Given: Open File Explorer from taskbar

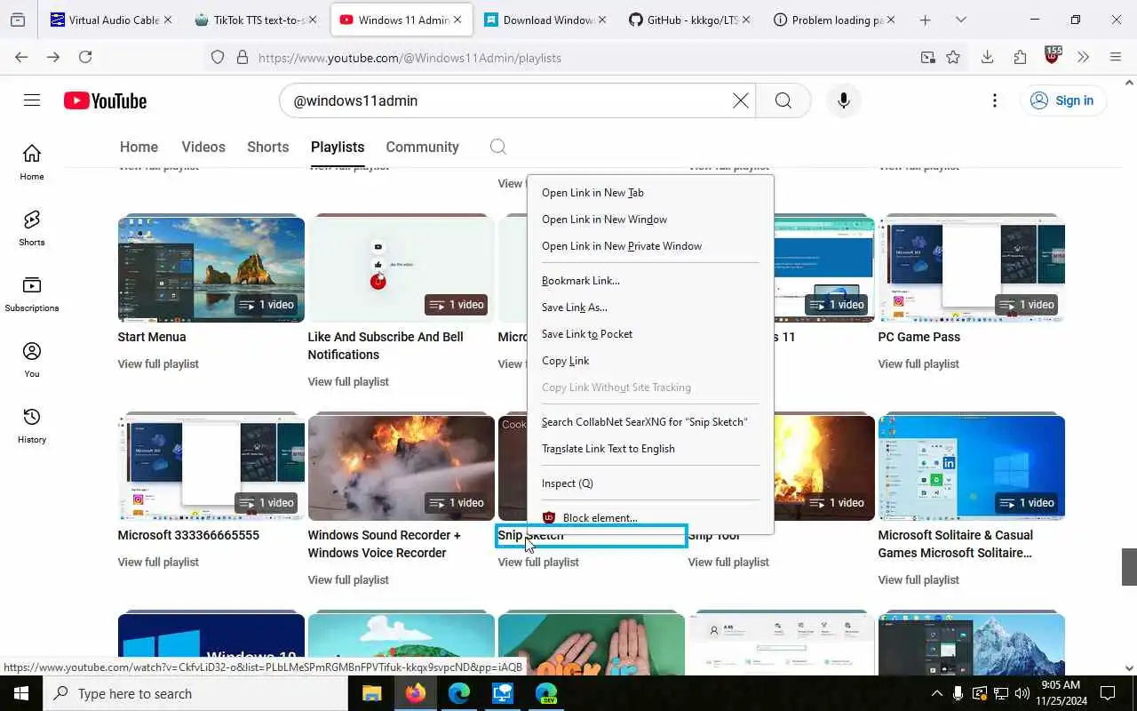Looking at the screenshot, I should tap(371, 693).
